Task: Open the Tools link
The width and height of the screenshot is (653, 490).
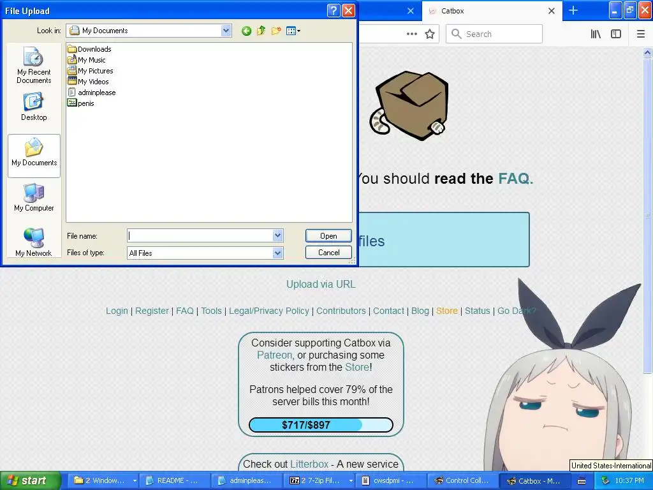Action: point(211,311)
